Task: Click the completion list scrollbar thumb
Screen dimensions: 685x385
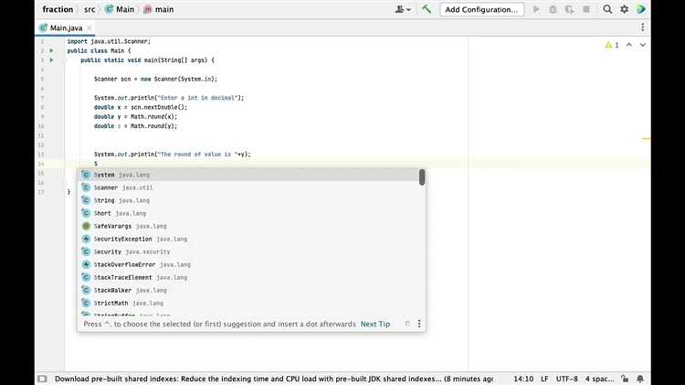Action: click(x=422, y=177)
